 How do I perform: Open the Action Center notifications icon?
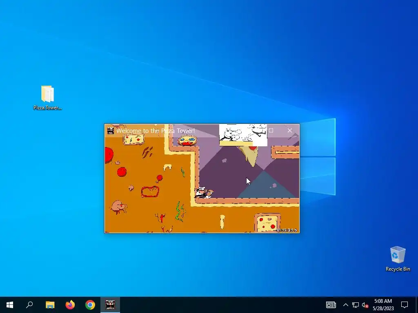click(405, 305)
